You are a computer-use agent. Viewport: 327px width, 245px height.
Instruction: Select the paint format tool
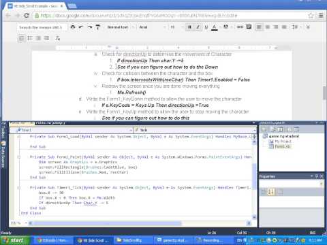(98, 27)
